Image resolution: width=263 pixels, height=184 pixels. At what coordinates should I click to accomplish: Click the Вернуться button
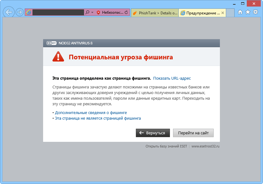pos(152,133)
